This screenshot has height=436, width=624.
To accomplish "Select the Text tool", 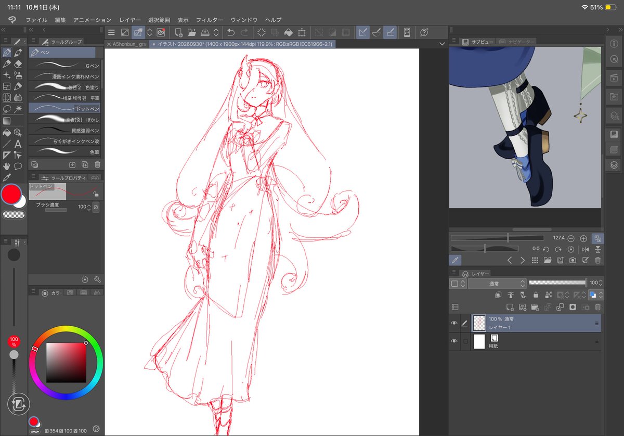I will click(x=18, y=144).
